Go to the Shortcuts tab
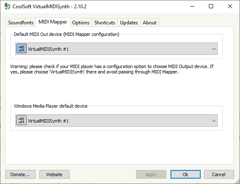240x184 pixels. pos(105,23)
